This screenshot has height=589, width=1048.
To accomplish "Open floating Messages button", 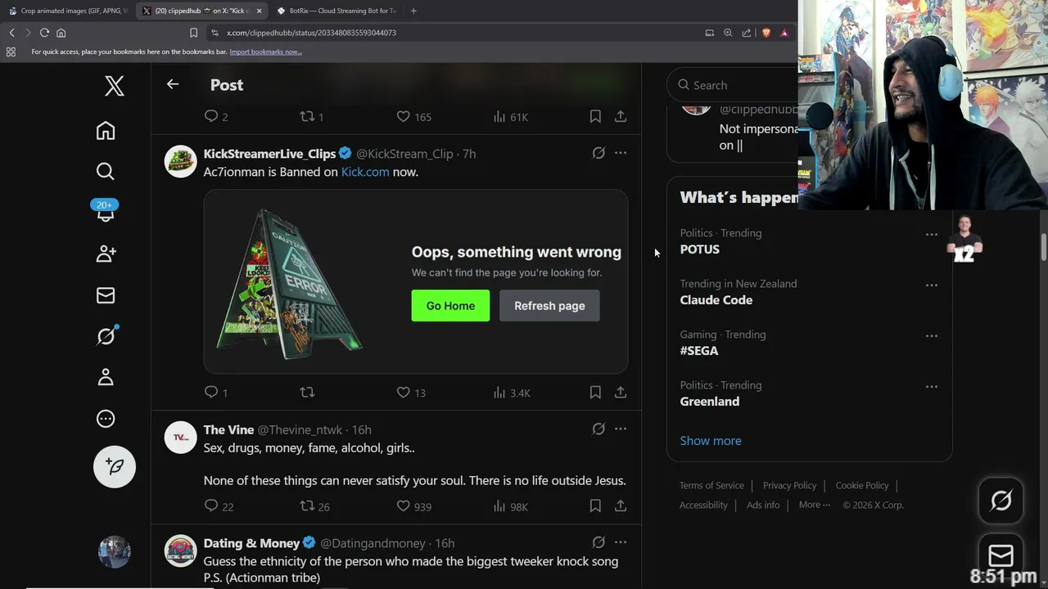I will pyautogui.click(x=1001, y=556).
